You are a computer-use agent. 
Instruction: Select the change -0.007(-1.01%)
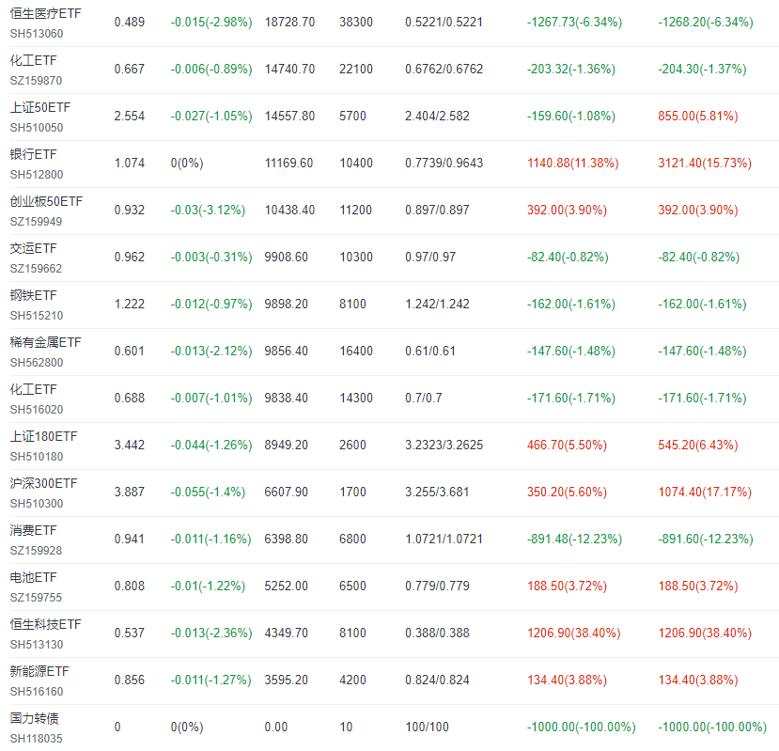(x=211, y=399)
